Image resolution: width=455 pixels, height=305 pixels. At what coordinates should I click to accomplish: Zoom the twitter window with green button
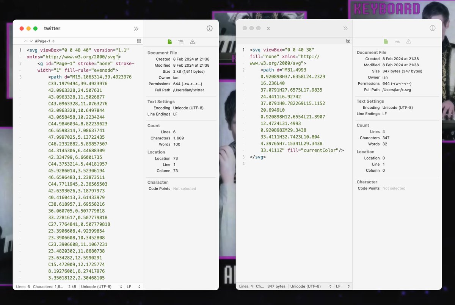[x=35, y=28]
